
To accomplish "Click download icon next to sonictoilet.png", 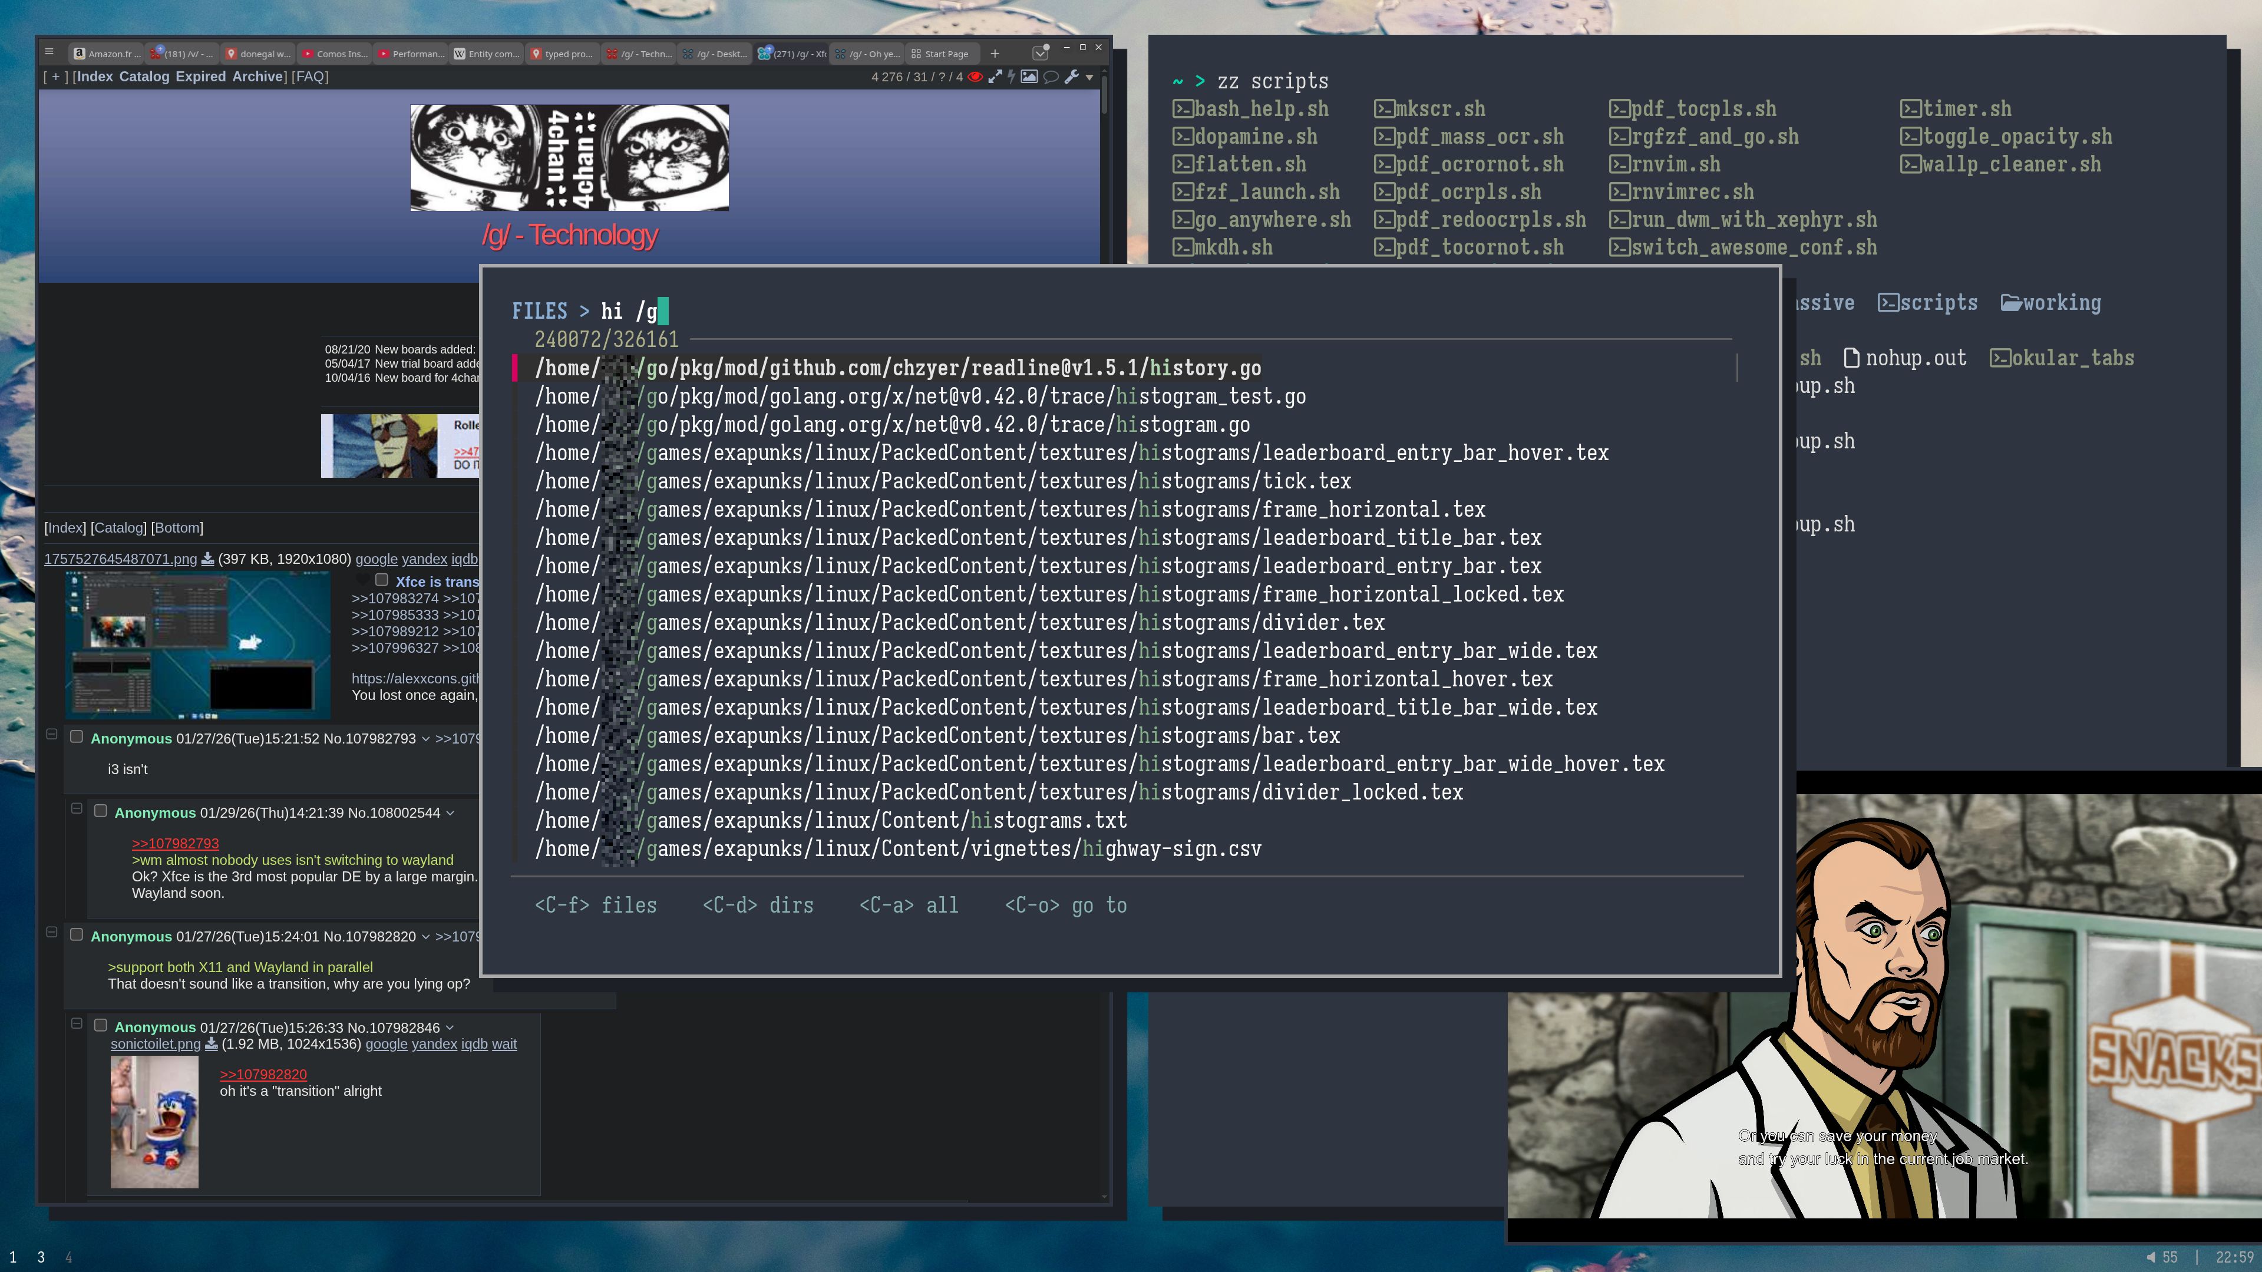I will [211, 1044].
